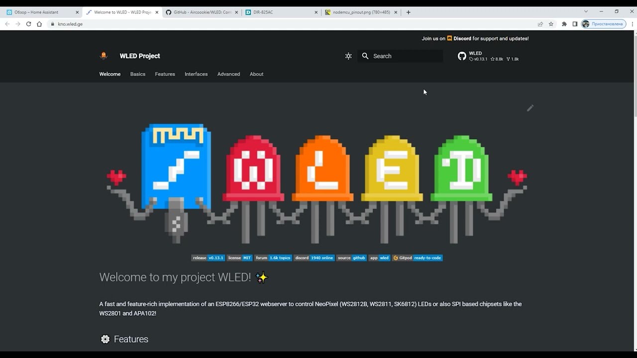This screenshot has height=358, width=637.
Task: Close the Home Assistant tab
Action: tap(77, 12)
